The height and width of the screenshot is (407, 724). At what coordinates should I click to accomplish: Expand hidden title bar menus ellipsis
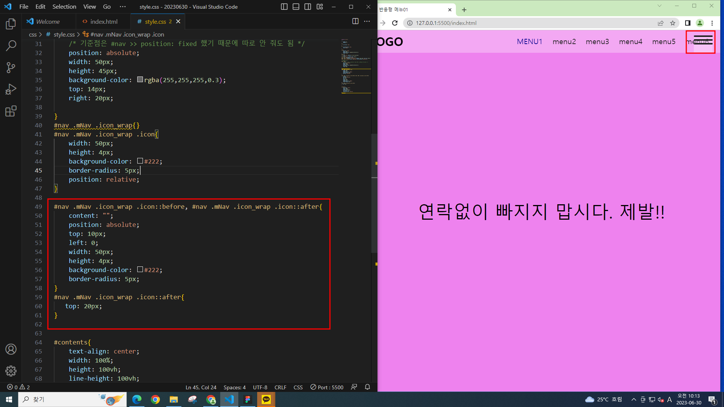coord(123,7)
